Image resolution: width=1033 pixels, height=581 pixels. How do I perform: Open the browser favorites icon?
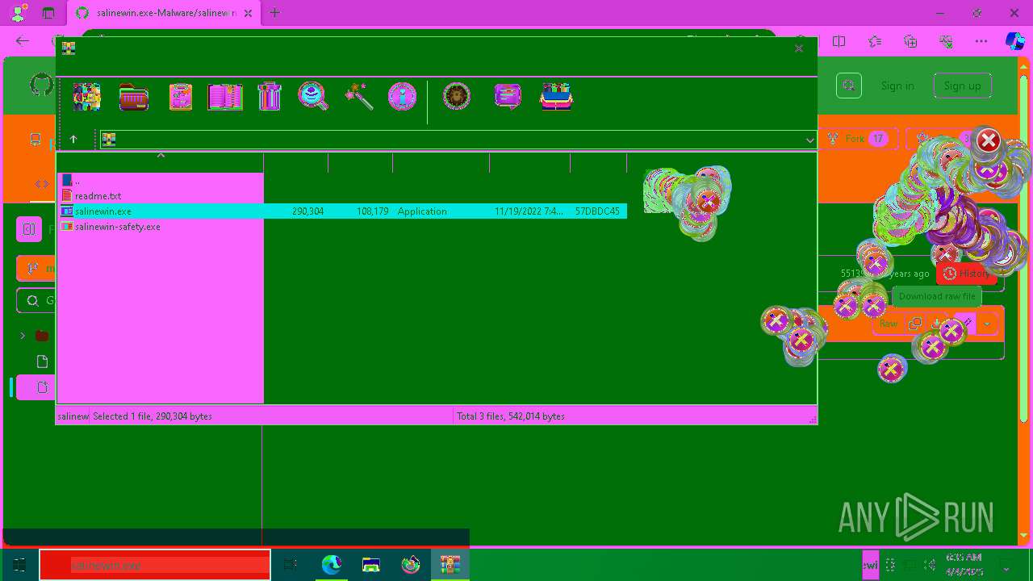tap(875, 41)
